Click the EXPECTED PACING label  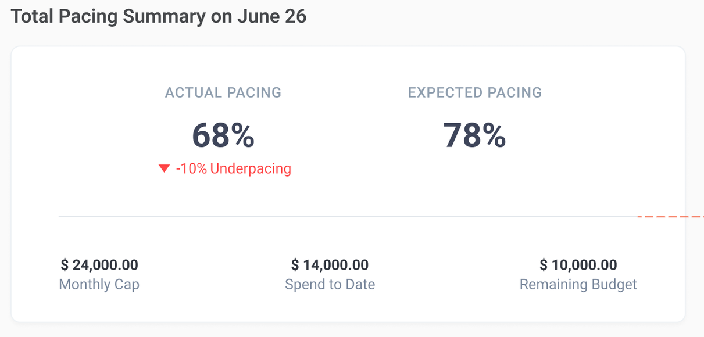click(475, 92)
